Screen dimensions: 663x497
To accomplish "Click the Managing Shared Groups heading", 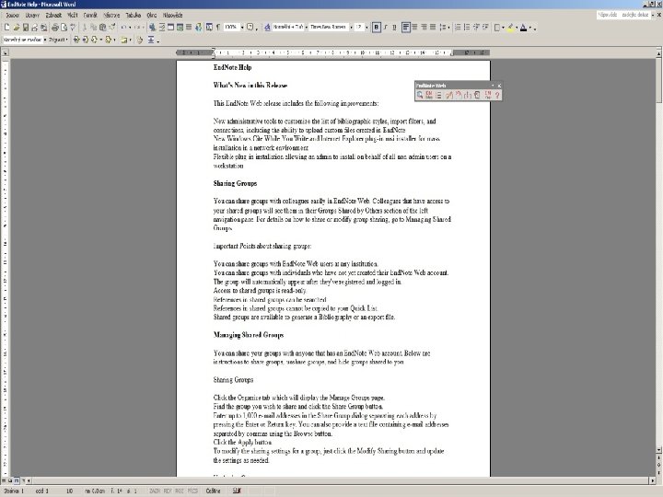I will click(x=249, y=335).
